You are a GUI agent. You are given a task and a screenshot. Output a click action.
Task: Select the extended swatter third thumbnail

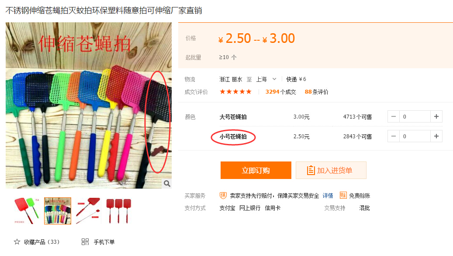88,211
